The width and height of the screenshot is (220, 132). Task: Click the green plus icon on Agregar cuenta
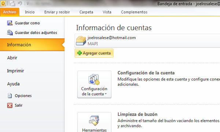80,53
